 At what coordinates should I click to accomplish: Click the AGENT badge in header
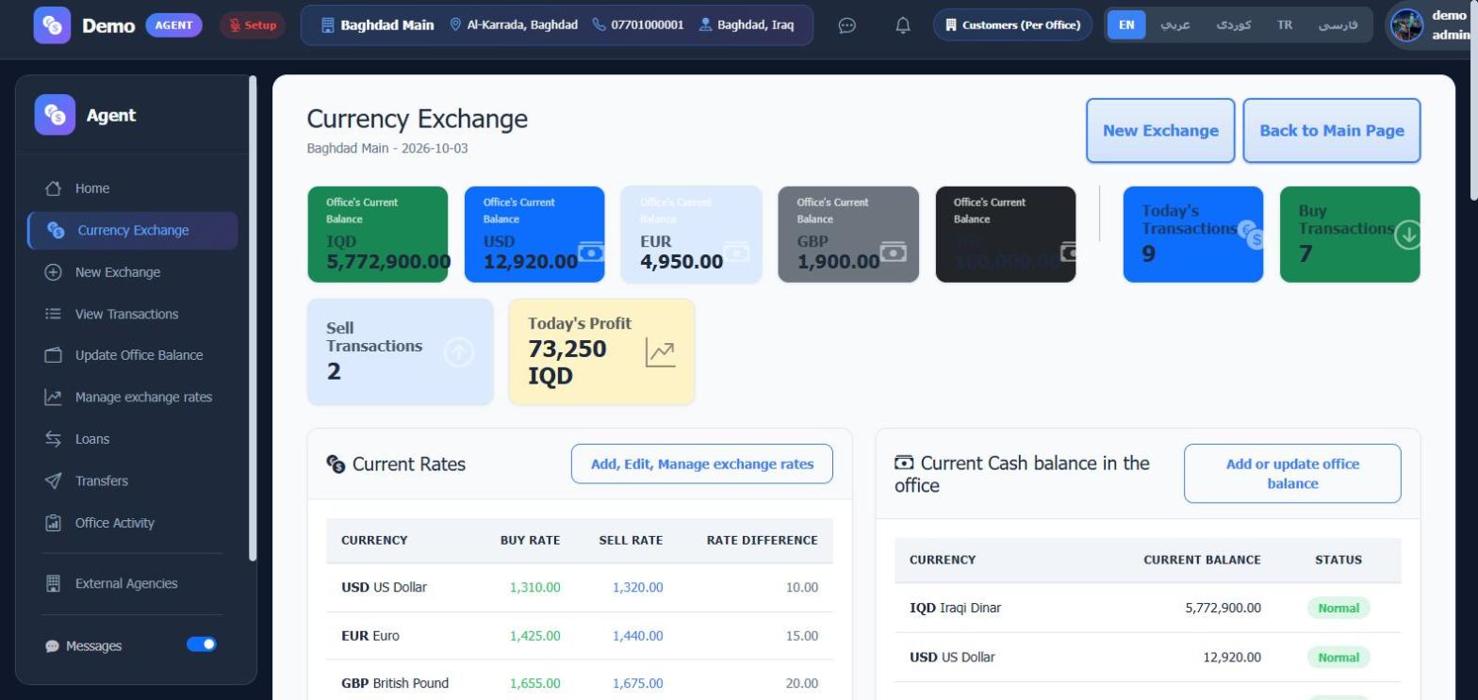(x=173, y=25)
